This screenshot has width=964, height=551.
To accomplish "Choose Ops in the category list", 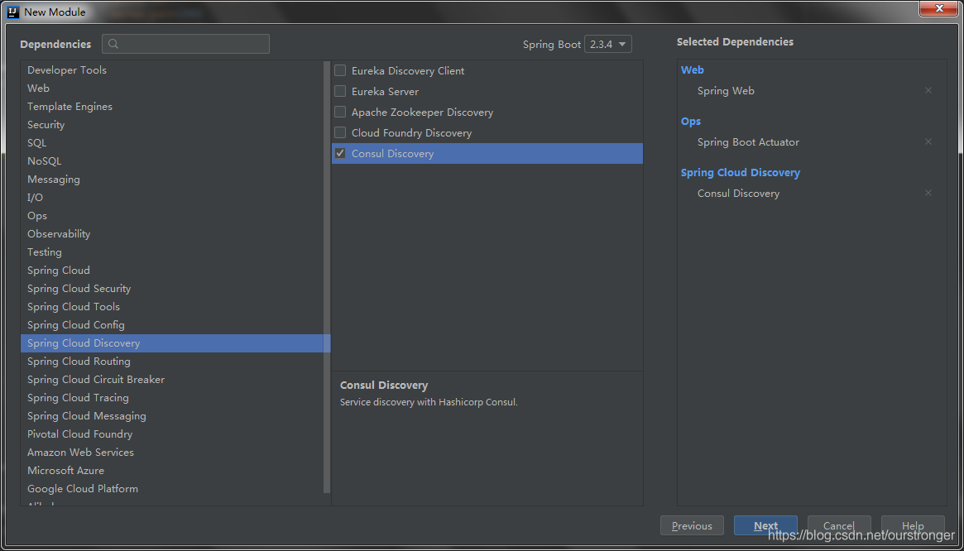I will click(x=172, y=216).
